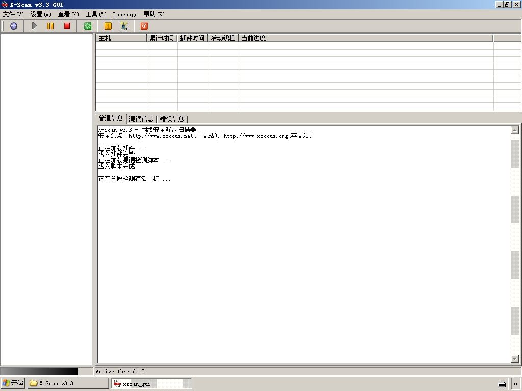
Task: Click the log line '载入插件完毕'
Action: 117,154
